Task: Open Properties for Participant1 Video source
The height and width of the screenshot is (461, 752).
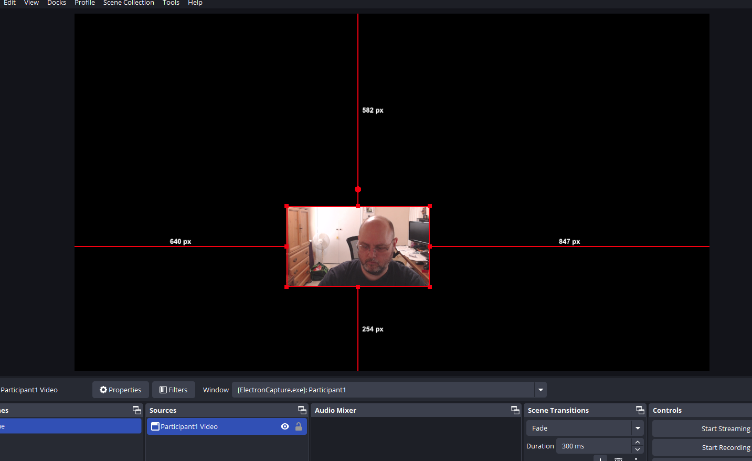Action: pyautogui.click(x=121, y=390)
